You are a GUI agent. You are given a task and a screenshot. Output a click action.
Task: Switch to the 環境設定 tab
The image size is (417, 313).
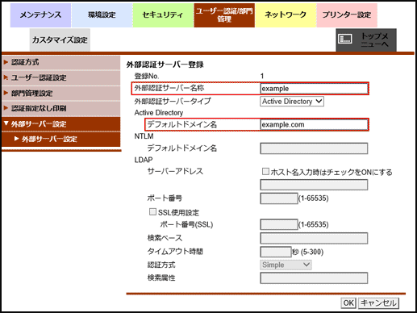(x=102, y=15)
